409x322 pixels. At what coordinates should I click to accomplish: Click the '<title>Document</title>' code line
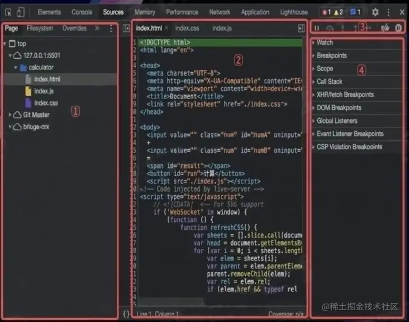(x=185, y=97)
